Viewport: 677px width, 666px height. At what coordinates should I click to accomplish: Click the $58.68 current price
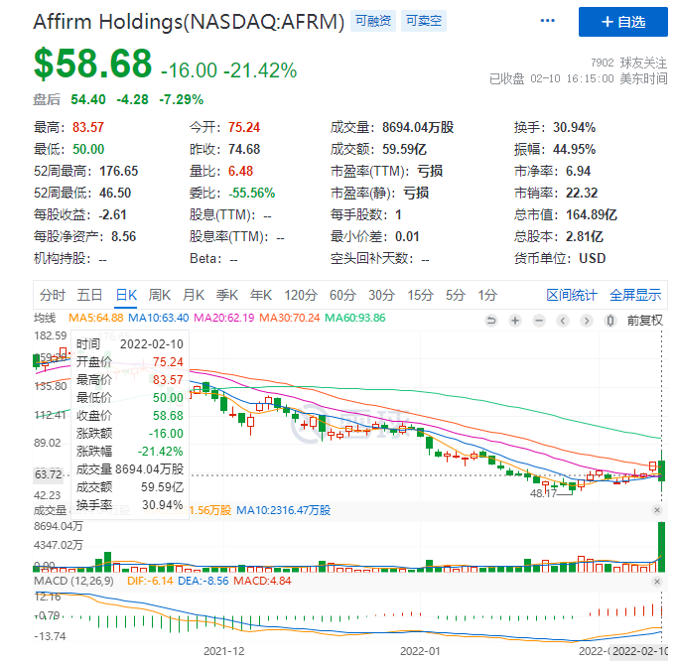[x=93, y=64]
